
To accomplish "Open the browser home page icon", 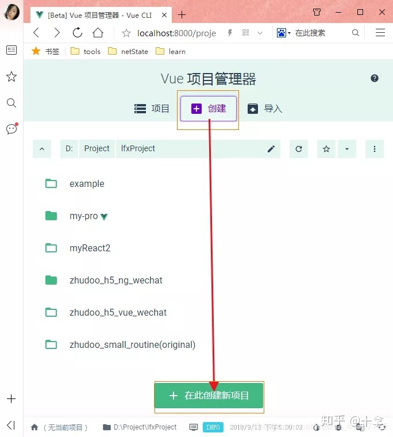I will 98,33.
